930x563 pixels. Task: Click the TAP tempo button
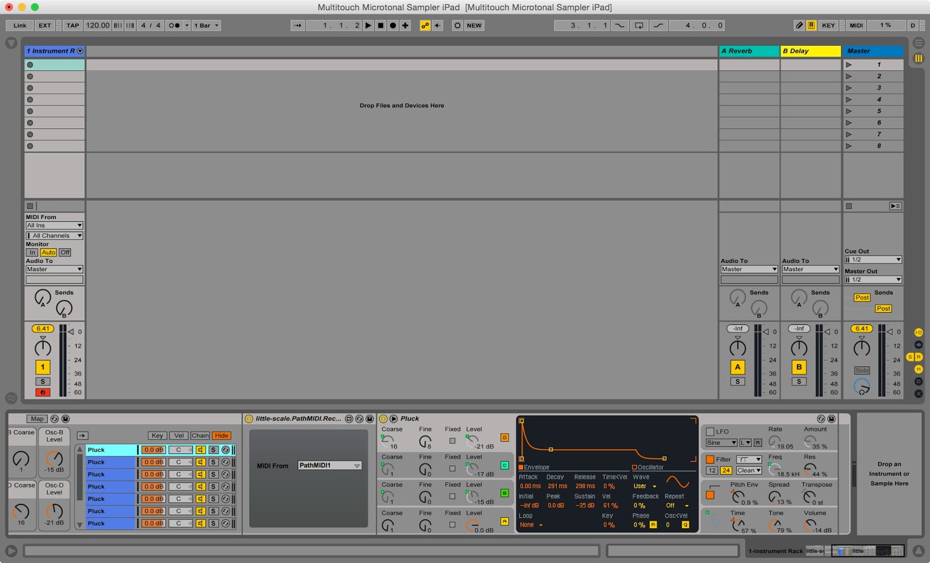(x=73, y=26)
